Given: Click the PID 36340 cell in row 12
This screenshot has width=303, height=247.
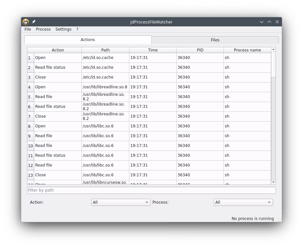Looking at the screenshot, I should coord(200,165).
